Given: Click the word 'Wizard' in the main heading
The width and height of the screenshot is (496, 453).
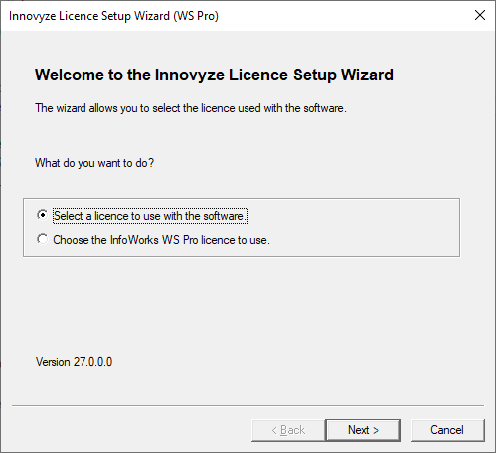Looking at the screenshot, I should pos(367,75).
